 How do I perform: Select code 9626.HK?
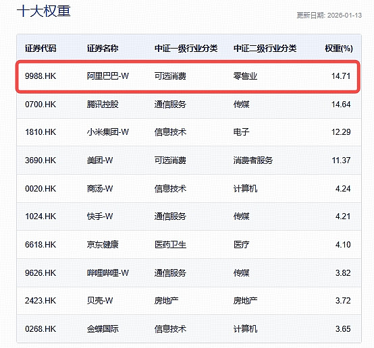coord(41,273)
